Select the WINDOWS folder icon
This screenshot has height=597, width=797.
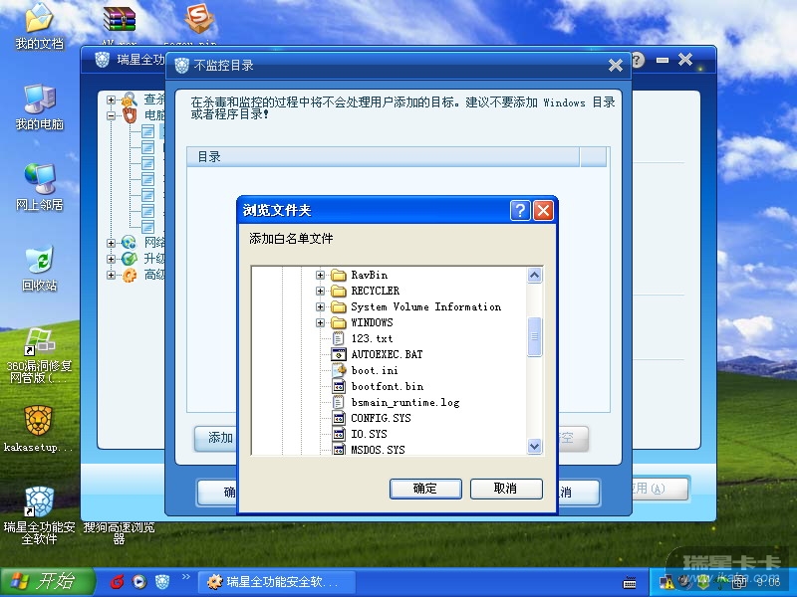coord(339,322)
